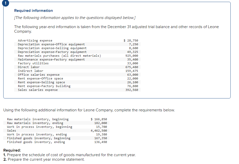Click the '76,800' value
The image size is (239, 164).
coord(133,86)
